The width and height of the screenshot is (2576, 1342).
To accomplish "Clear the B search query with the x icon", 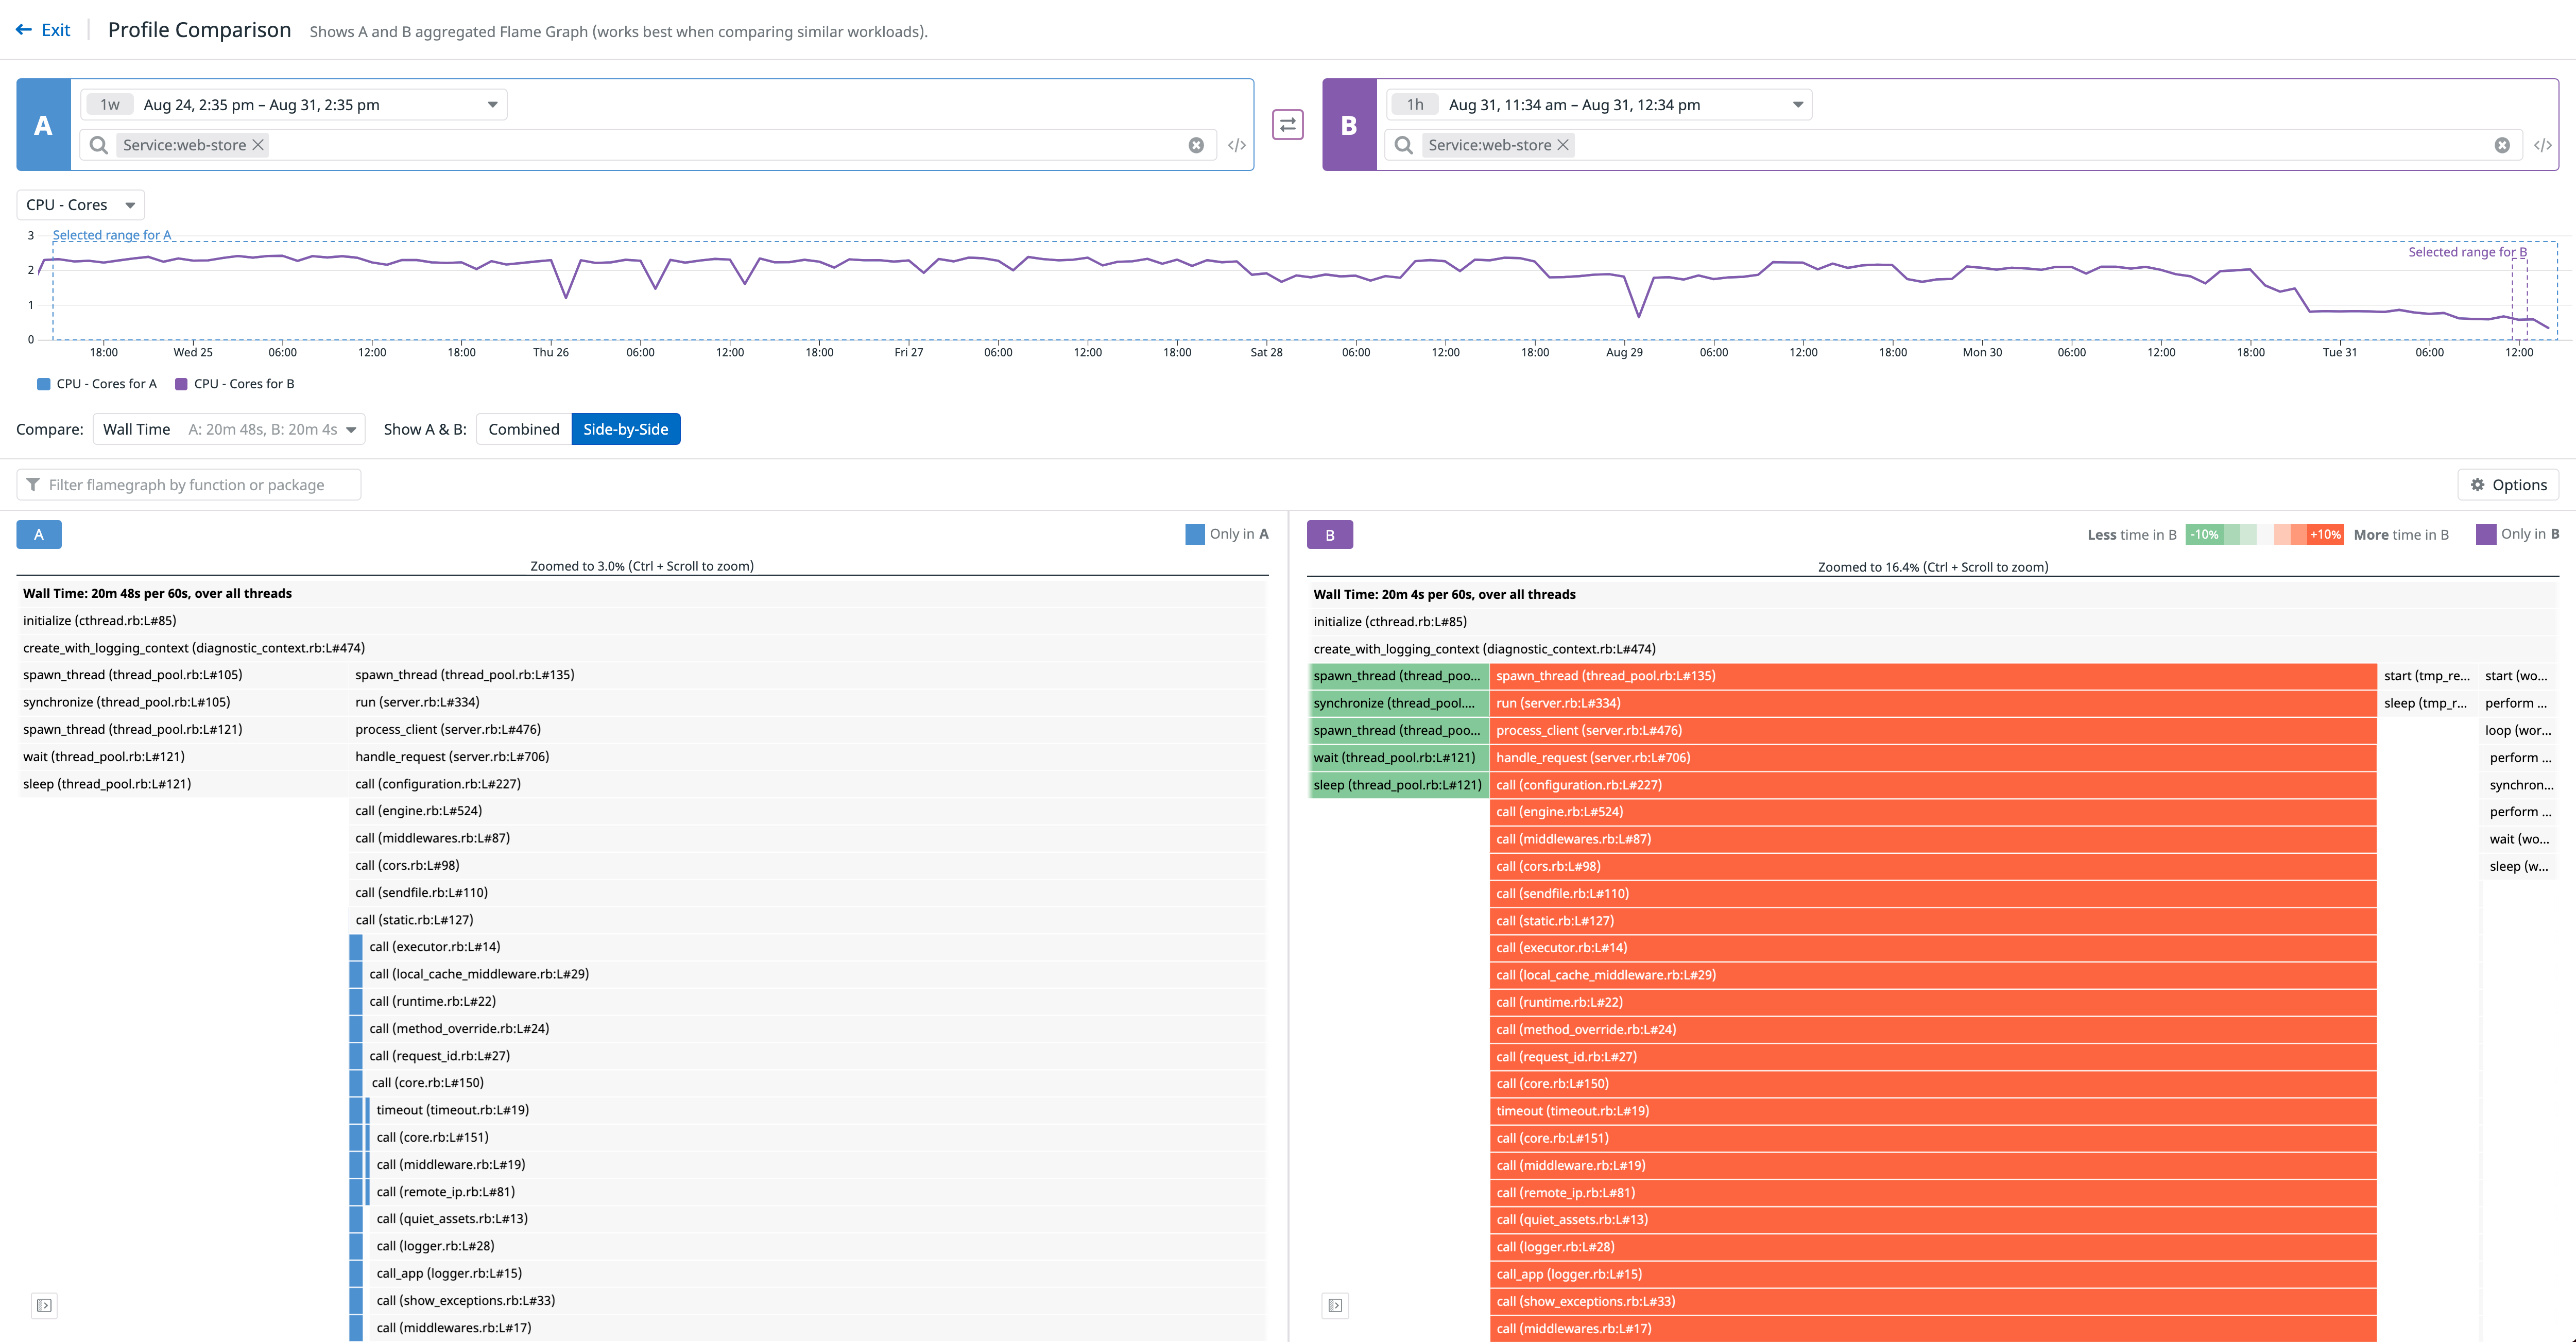I will point(2503,145).
